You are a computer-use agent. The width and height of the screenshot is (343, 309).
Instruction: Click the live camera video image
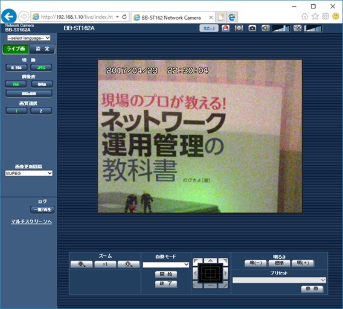click(x=200, y=136)
